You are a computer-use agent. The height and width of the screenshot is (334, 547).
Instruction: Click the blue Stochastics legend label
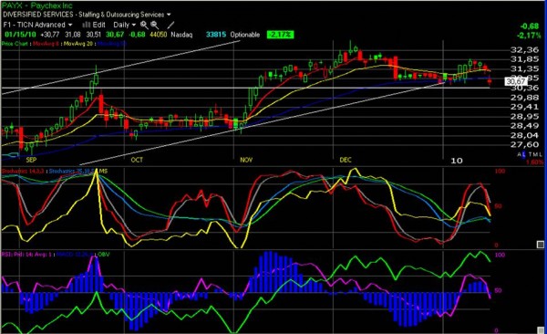tap(73, 172)
